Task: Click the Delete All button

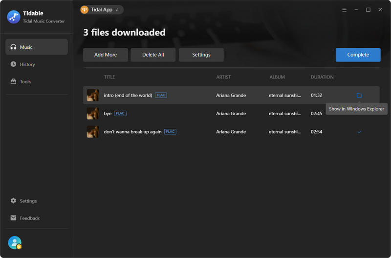Action: pyautogui.click(x=153, y=55)
